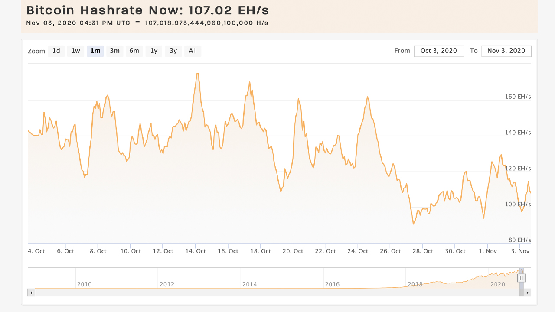Choose the 6m zoom range

134,51
